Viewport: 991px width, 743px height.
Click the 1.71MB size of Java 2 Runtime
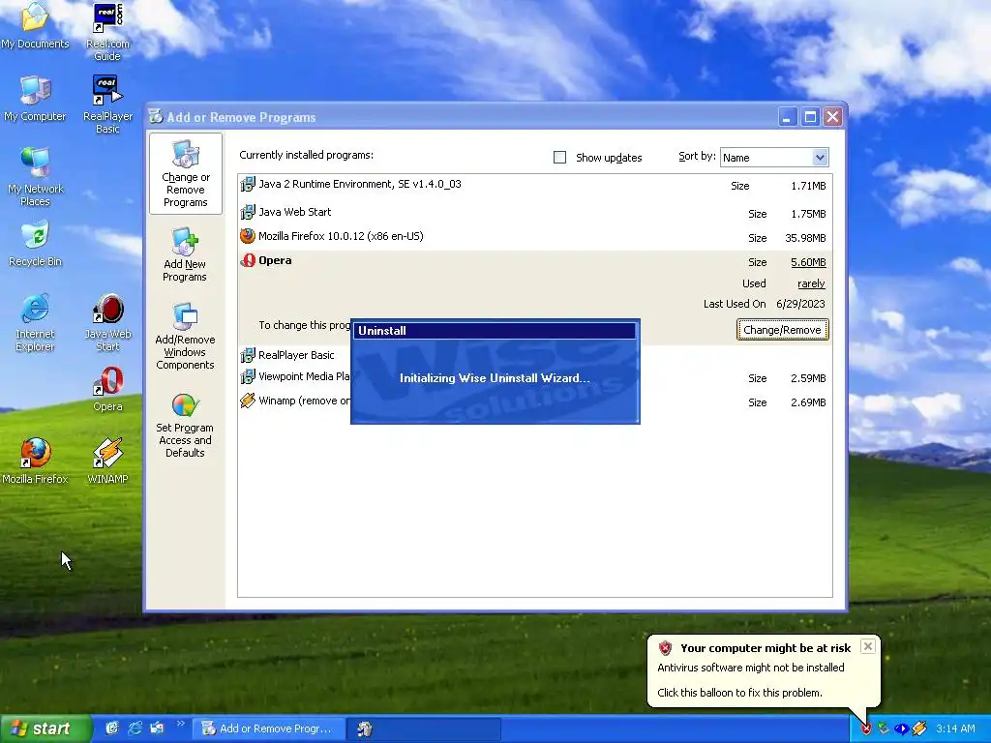(x=808, y=186)
